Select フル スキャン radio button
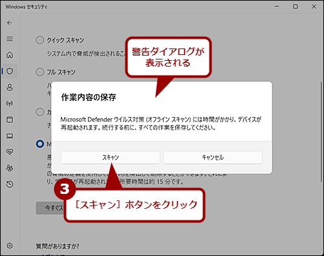This screenshot has width=324, height=256. (x=40, y=72)
